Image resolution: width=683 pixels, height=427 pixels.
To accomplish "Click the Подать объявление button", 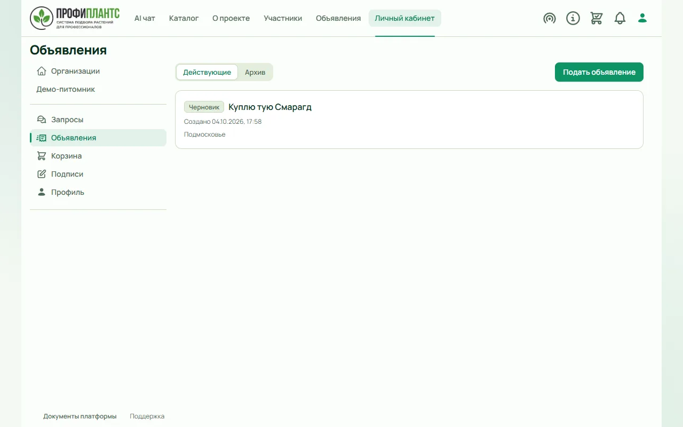I will point(599,72).
